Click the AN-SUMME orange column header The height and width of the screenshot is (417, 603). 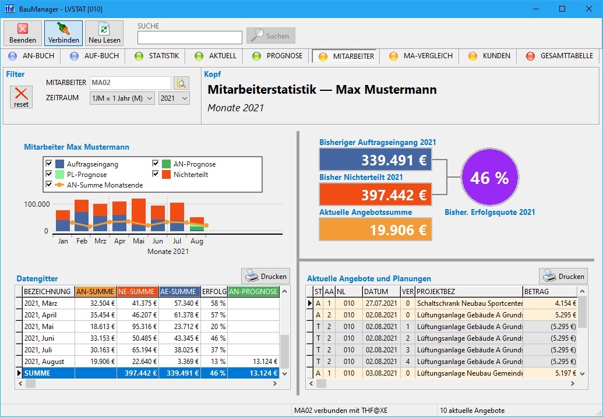click(96, 292)
